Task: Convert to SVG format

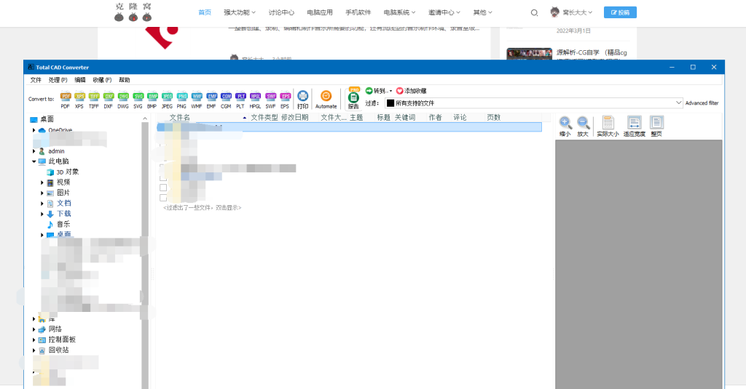Action: pos(138,100)
